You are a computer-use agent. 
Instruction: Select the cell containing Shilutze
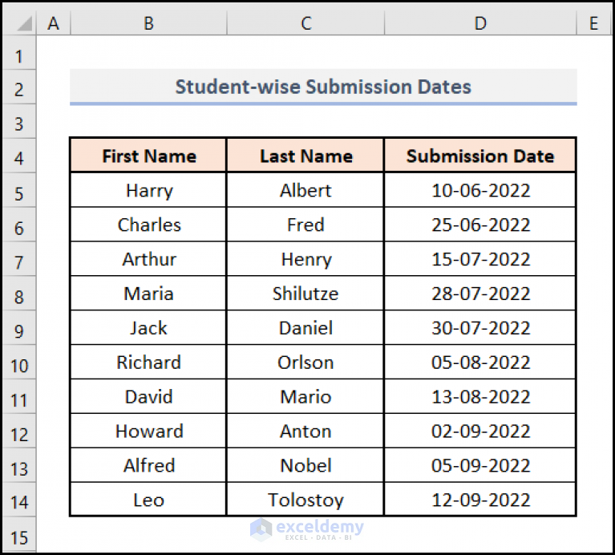coord(305,294)
